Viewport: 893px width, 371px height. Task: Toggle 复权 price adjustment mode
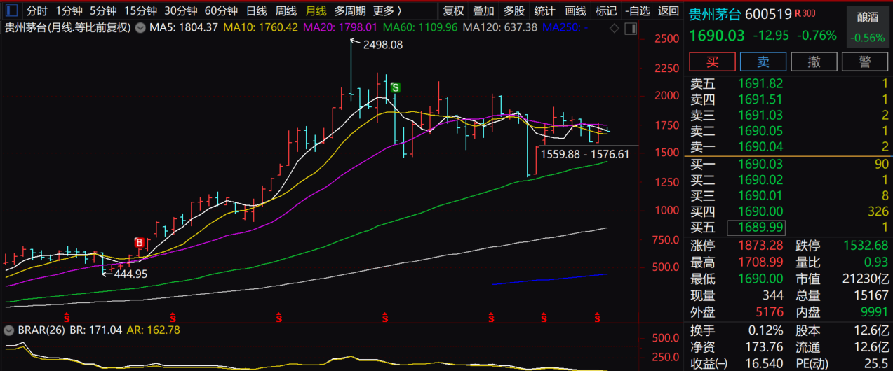[454, 11]
